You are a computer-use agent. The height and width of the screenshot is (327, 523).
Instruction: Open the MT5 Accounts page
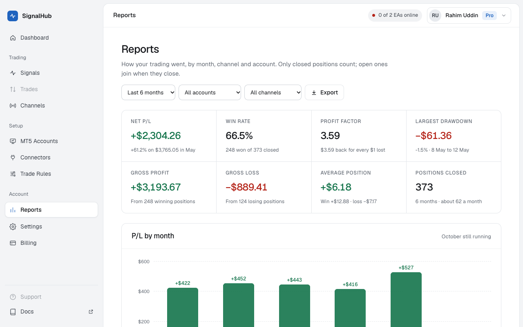tap(51, 141)
